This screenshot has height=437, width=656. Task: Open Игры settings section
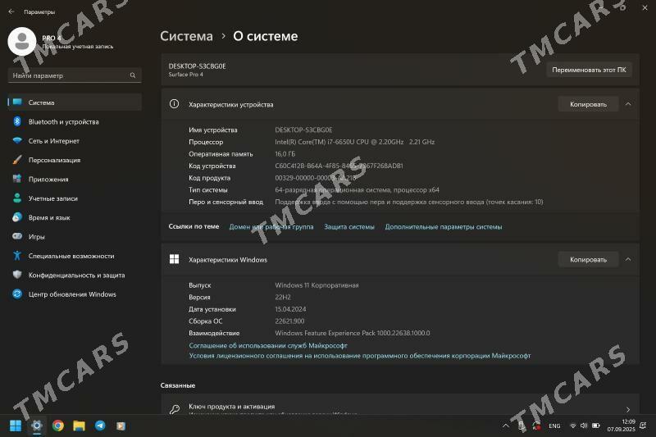36,237
